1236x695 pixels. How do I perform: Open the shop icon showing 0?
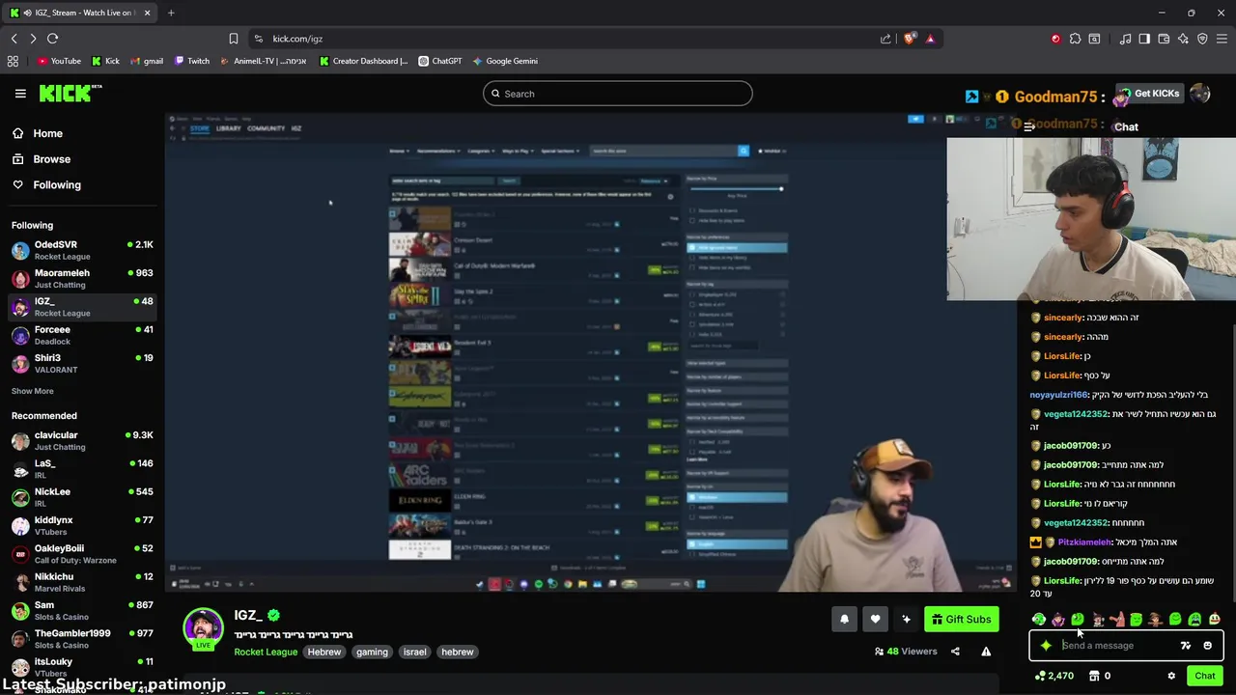[1100, 676]
